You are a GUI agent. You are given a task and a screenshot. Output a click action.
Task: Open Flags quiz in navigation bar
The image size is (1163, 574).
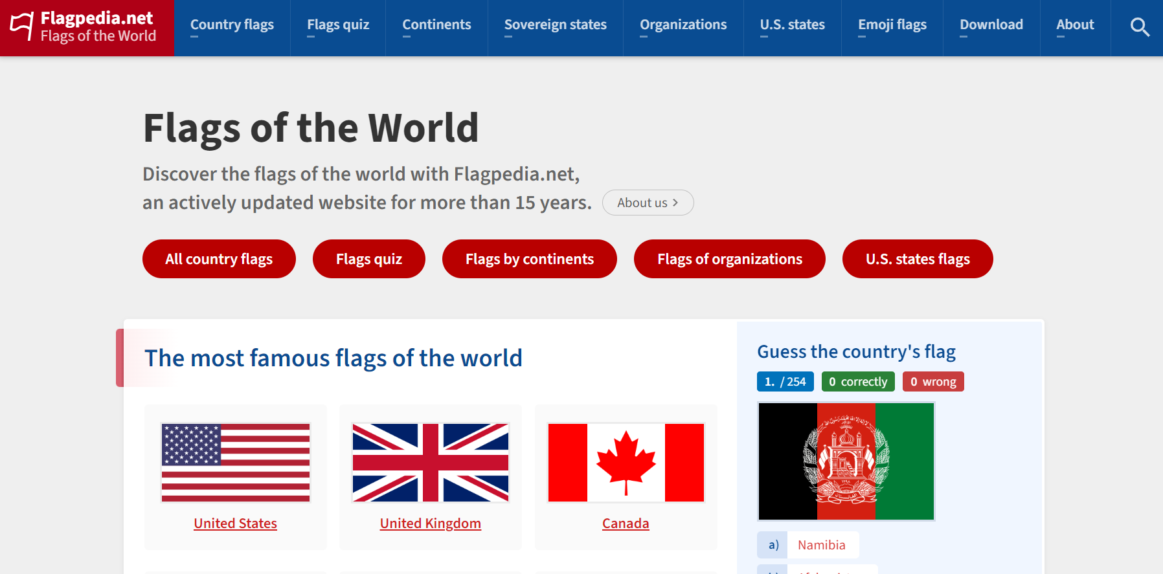338,25
